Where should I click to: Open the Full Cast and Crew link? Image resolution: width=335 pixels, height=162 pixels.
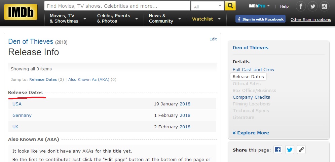tap(253, 69)
